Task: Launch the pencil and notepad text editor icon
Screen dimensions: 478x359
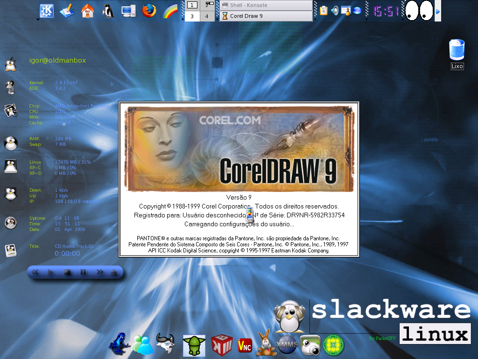Action: click(x=67, y=11)
